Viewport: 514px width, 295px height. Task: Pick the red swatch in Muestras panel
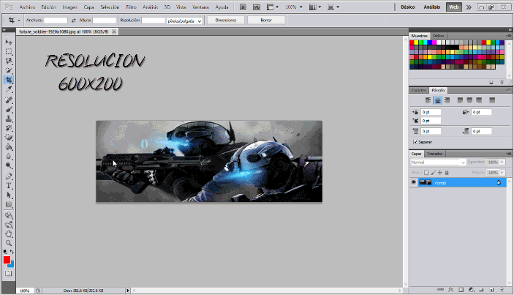pos(412,42)
